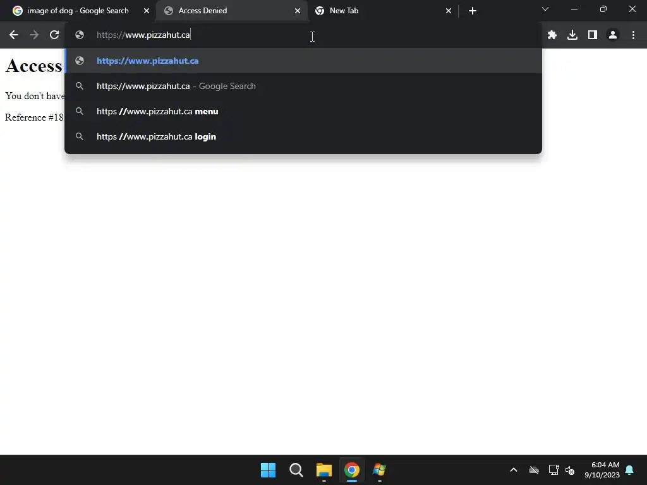The height and width of the screenshot is (485, 647).
Task: Click the Chrome taskbar icon
Action: tap(352, 470)
